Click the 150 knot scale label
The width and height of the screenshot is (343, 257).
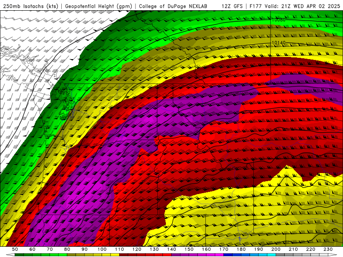[189, 249]
